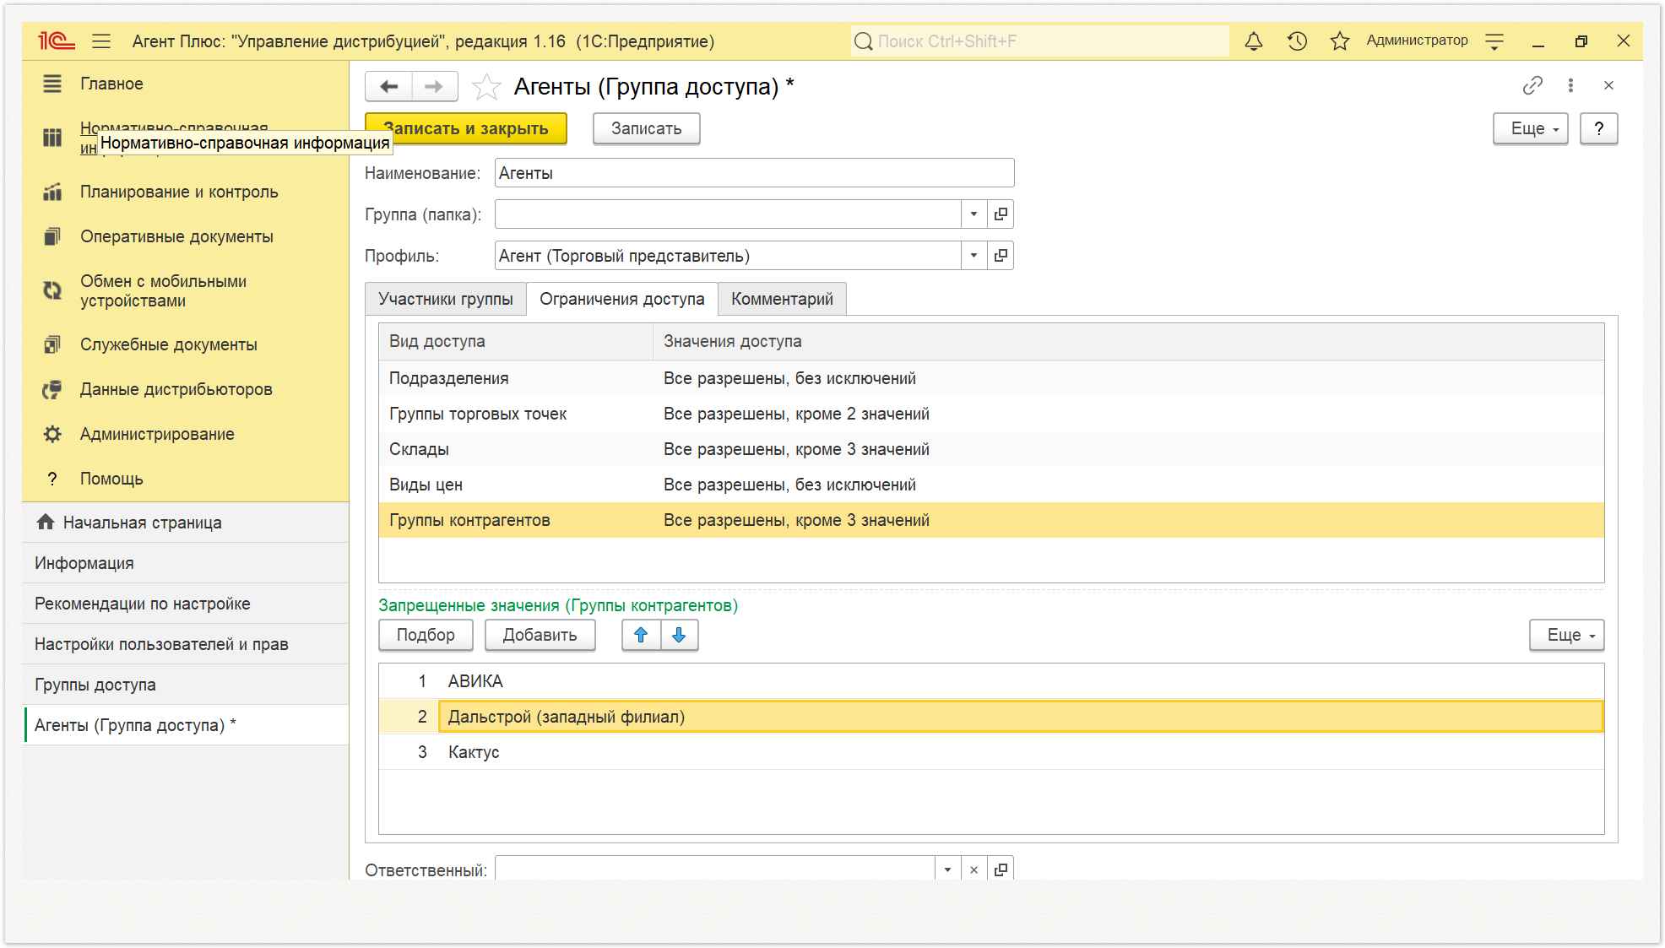The width and height of the screenshot is (1665, 948).
Task: Add Агенты form to favorites star
Action: point(486,86)
